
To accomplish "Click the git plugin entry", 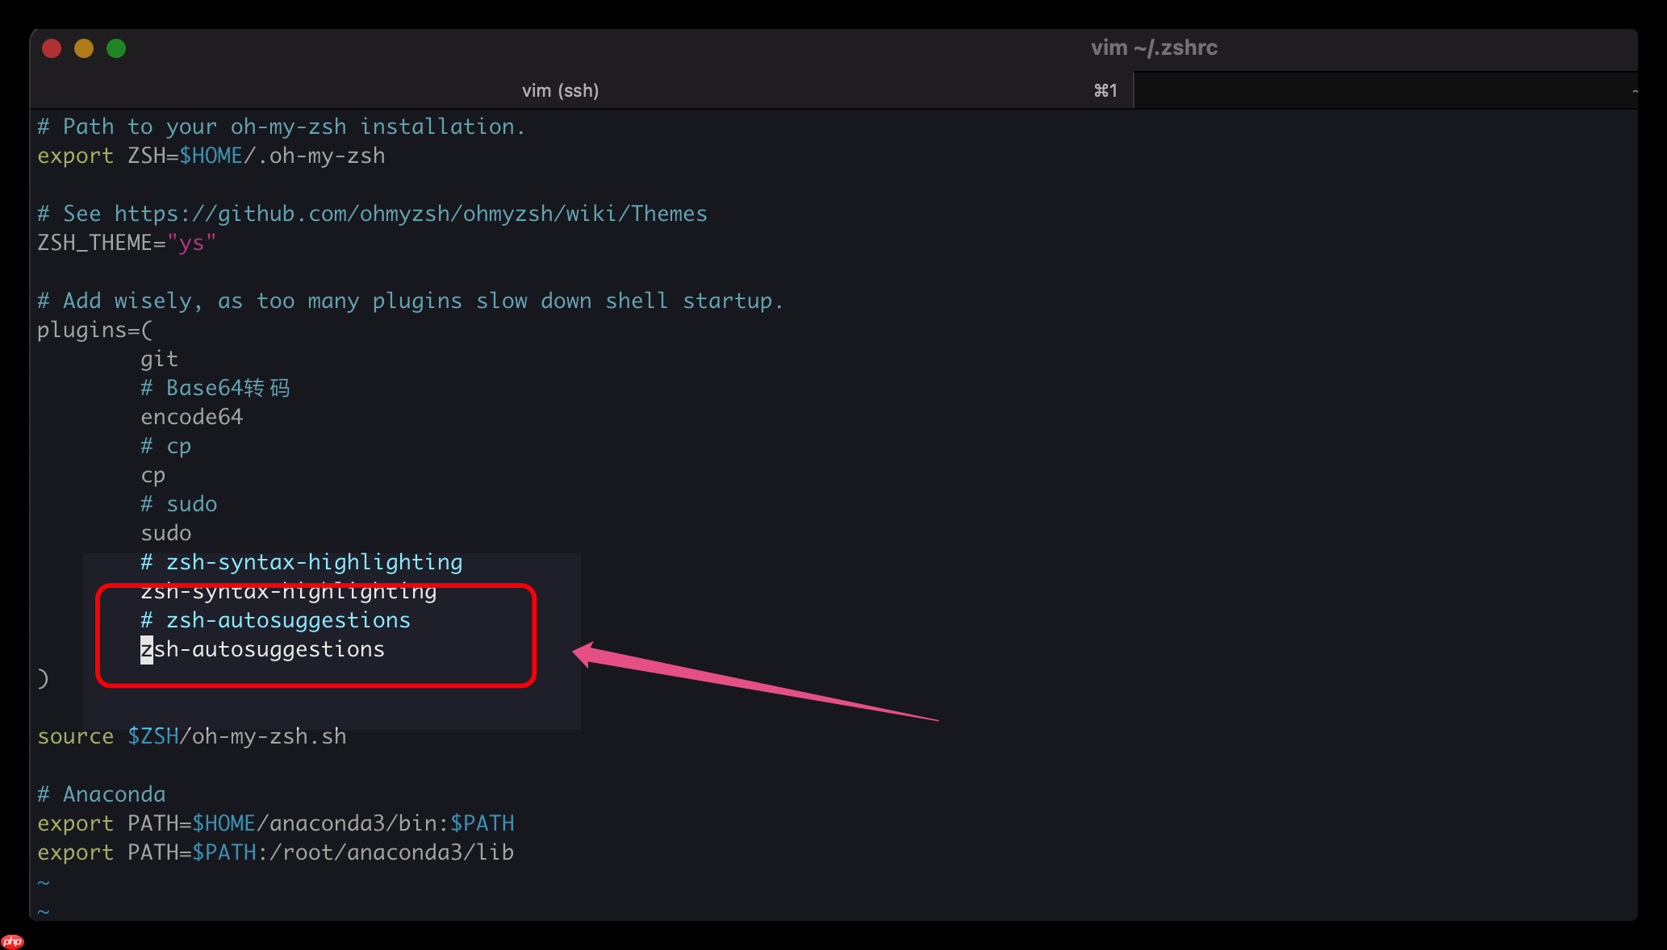I will click(158, 358).
